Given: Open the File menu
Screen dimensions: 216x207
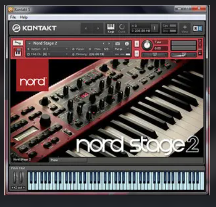Looking at the screenshot, I should coord(13,17).
